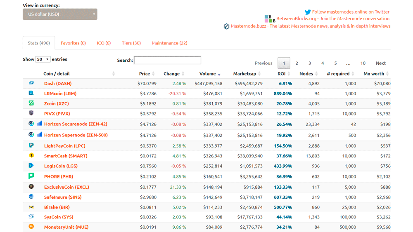
Task: Click the PHORE green logo icon
Action: click(x=31, y=176)
